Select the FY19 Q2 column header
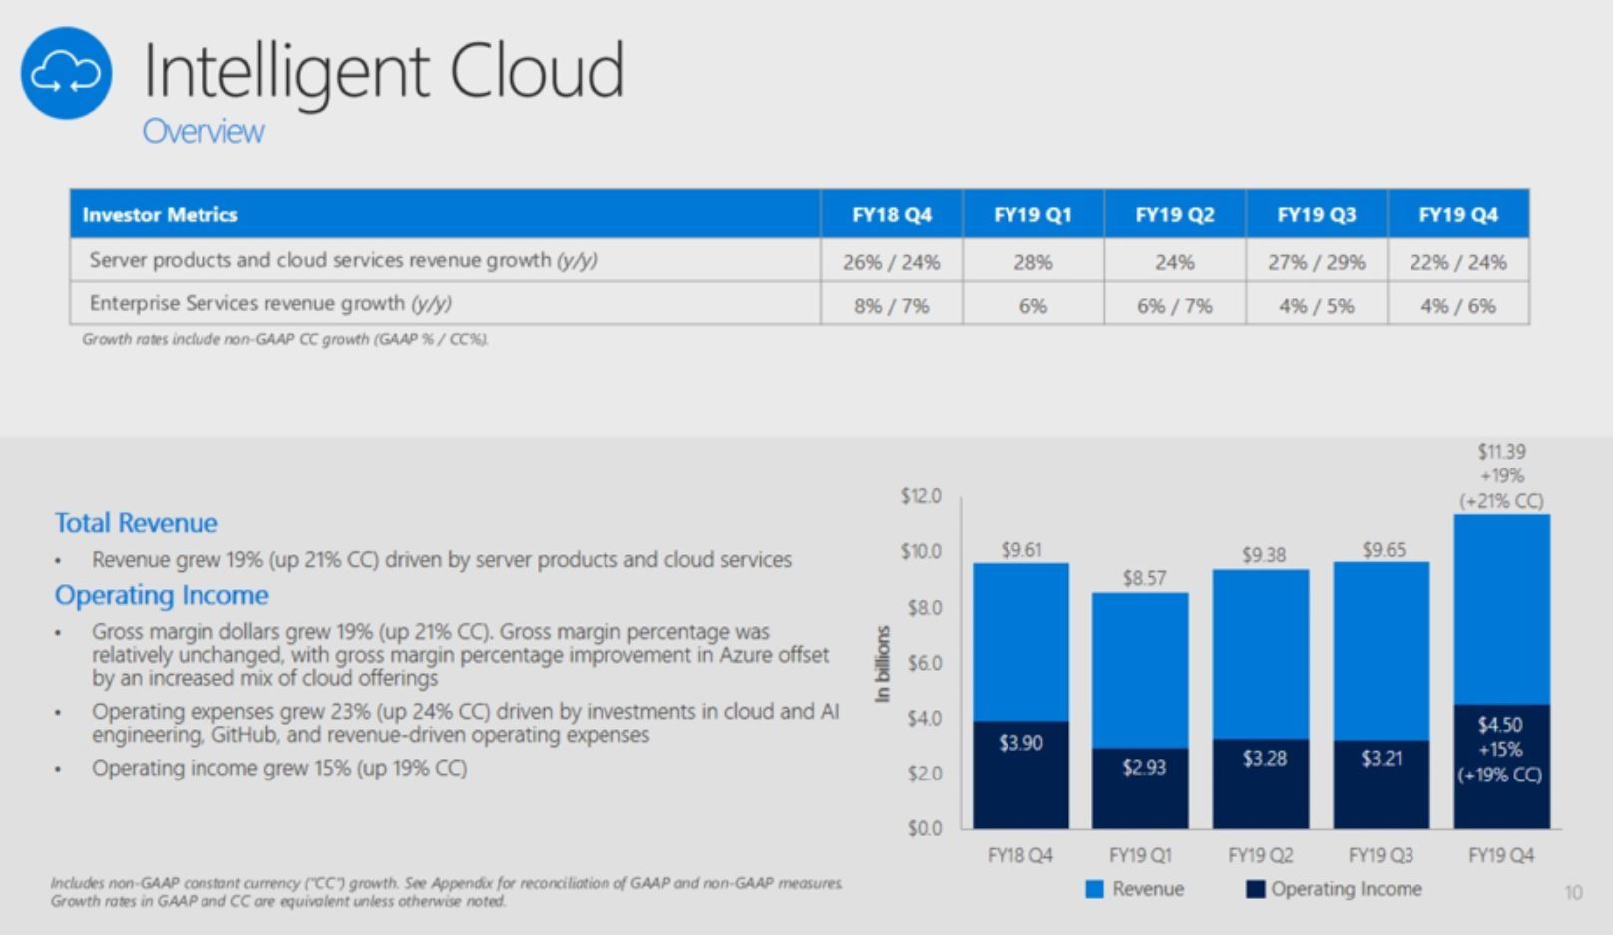Viewport: 1613px width, 935px height. 1174,215
